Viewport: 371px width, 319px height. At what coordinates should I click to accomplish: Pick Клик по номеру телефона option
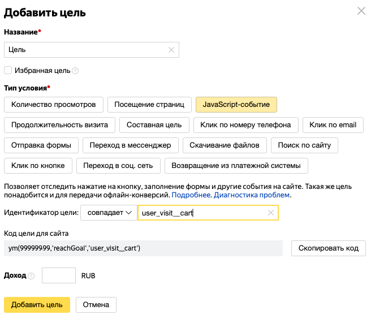coord(245,125)
